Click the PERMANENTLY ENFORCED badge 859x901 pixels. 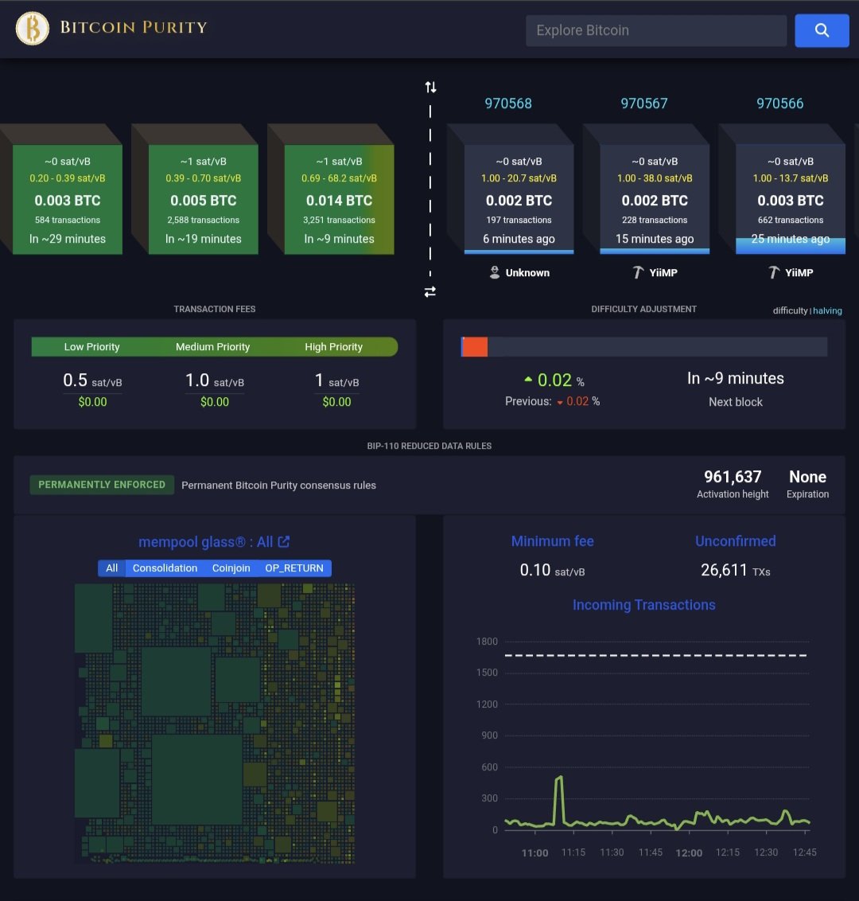102,485
